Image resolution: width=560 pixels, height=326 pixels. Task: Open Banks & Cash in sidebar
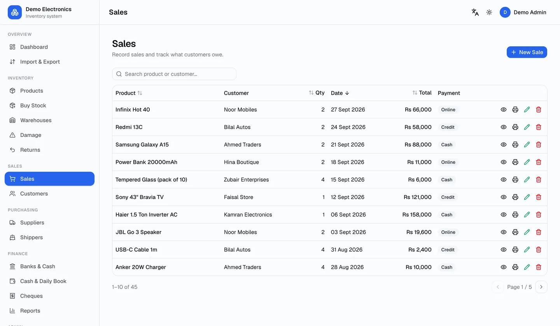(x=49, y=266)
